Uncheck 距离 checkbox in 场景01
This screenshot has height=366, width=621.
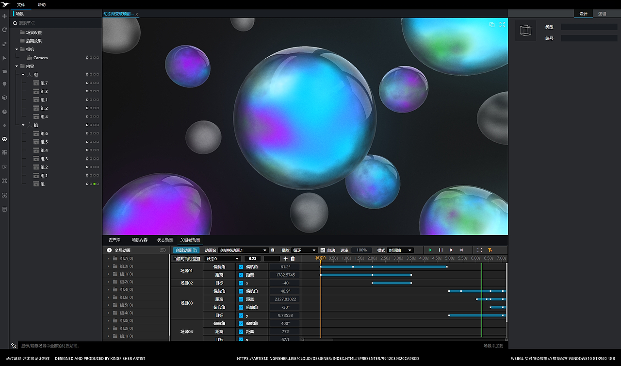241,275
